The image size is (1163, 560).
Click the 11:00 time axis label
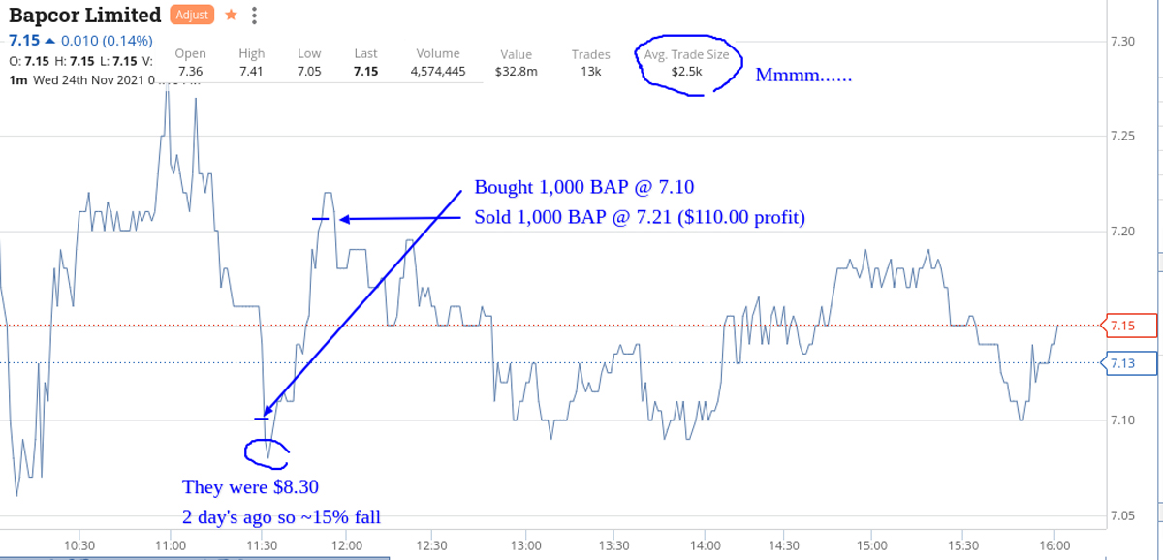click(x=170, y=545)
